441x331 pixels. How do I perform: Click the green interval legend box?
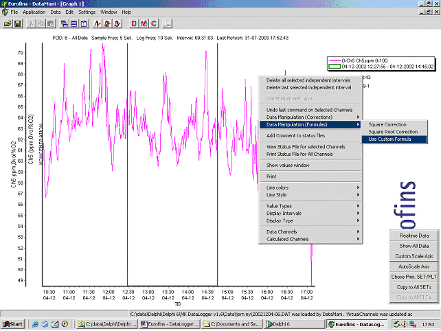pyautogui.click(x=335, y=67)
